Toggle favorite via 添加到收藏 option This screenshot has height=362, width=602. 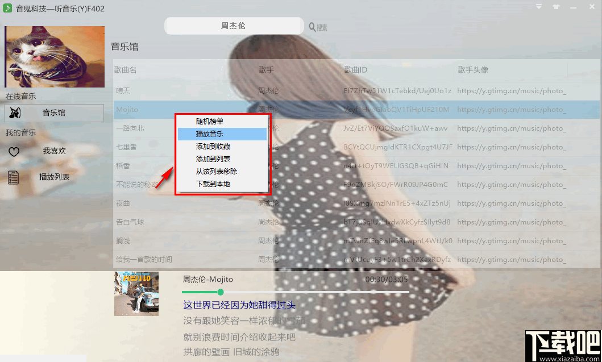(x=209, y=145)
